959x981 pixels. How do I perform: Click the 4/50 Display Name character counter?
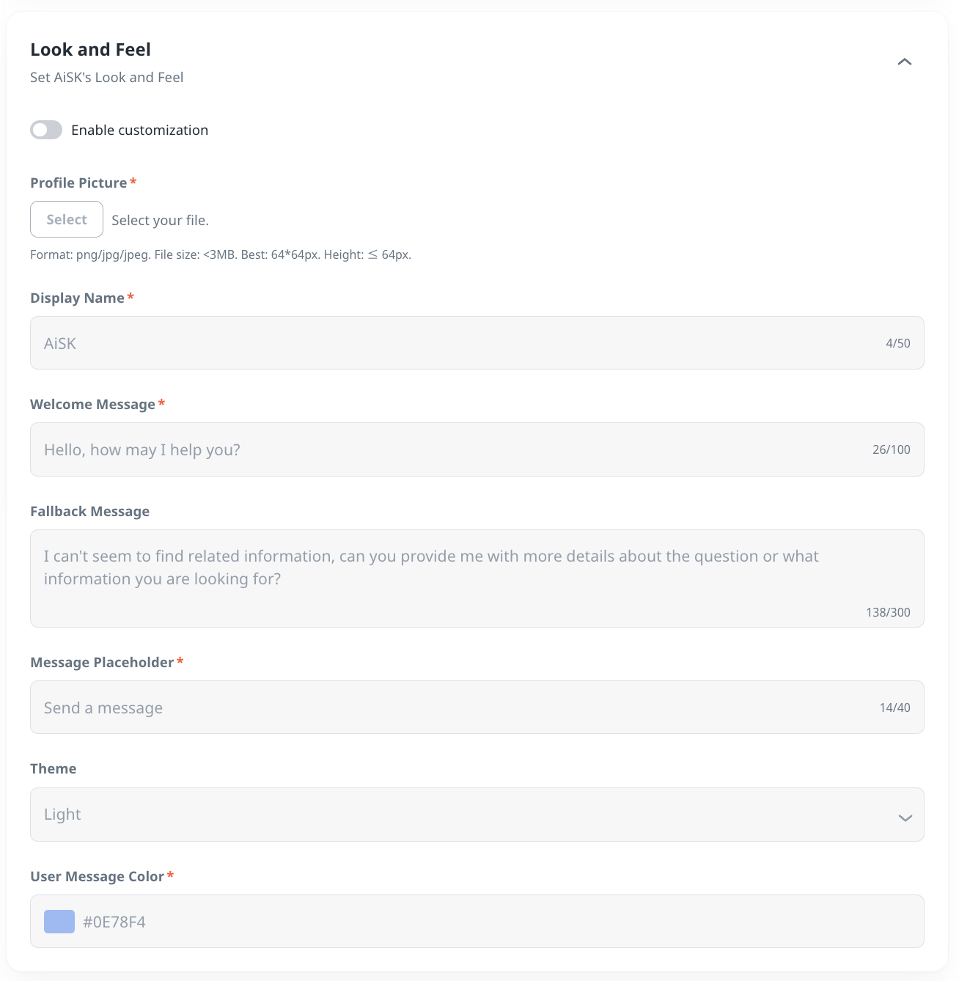(x=897, y=343)
